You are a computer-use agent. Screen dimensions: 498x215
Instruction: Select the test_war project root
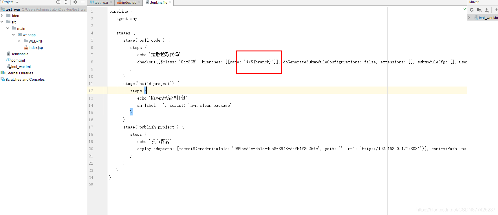(43, 10)
